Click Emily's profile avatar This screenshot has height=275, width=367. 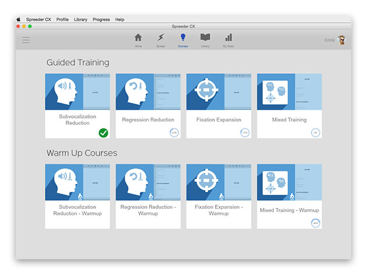342,40
